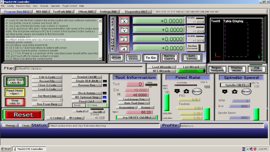Zero the 4th axis DRO
270x152 pixels.
[x=124, y=48]
